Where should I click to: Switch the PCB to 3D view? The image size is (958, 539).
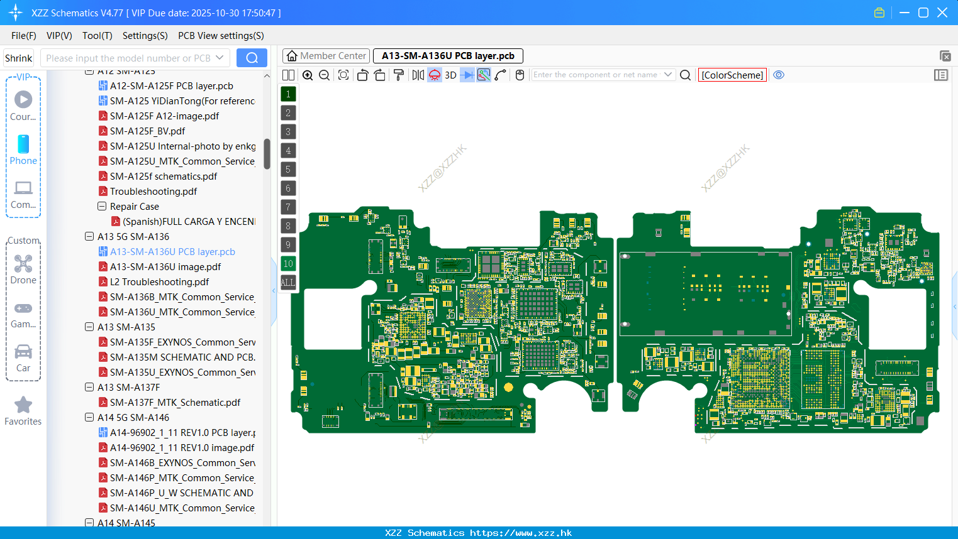click(x=450, y=75)
